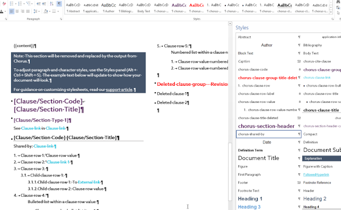Open the bullets dropdown arrow
Screen dimensions: 341x210
15,4
